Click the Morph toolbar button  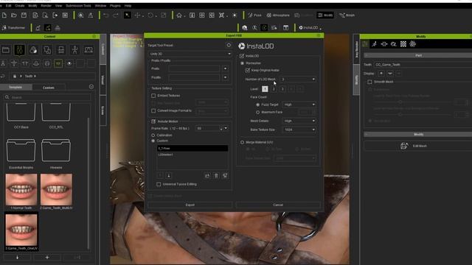click(x=347, y=15)
